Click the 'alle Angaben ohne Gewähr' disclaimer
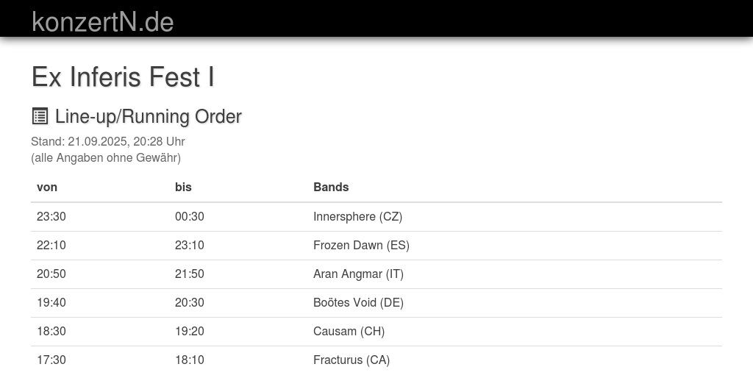This screenshot has width=753, height=389. [x=106, y=157]
